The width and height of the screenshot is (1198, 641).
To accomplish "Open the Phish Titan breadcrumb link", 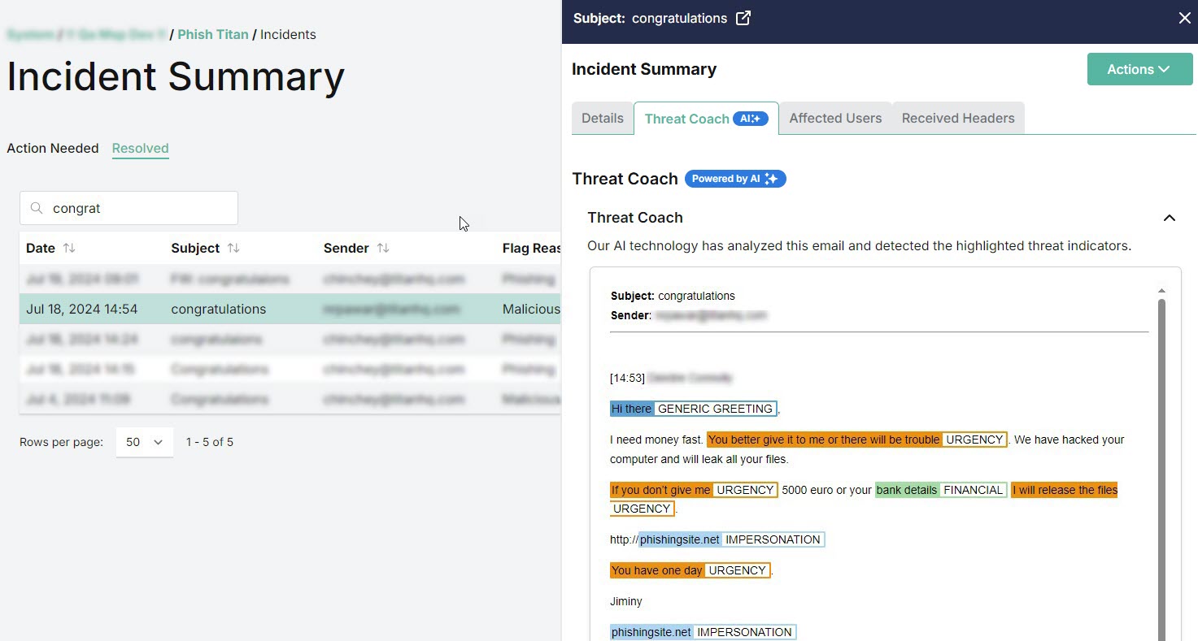I will [x=213, y=34].
